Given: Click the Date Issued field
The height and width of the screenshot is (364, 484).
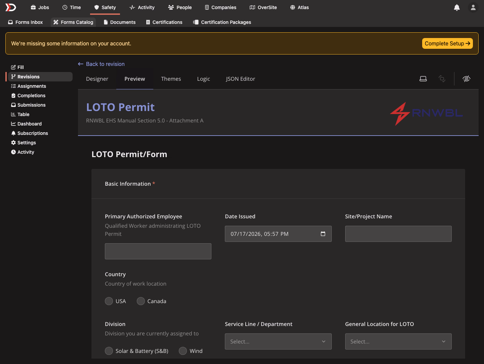Looking at the screenshot, I should 278,234.
